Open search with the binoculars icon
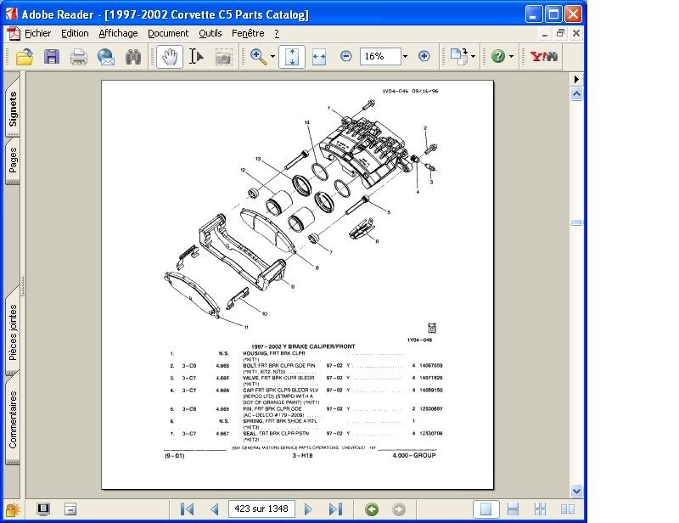 point(133,57)
